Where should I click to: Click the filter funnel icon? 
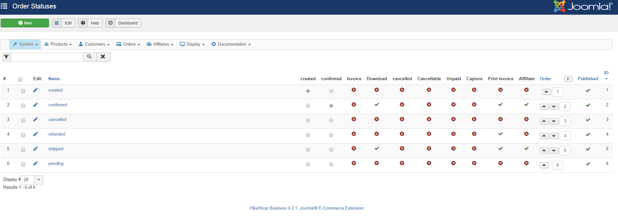(7, 57)
